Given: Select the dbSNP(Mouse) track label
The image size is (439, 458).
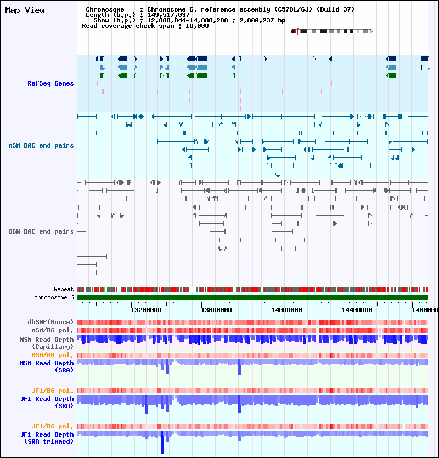Looking at the screenshot, I should pyautogui.click(x=50, y=322).
